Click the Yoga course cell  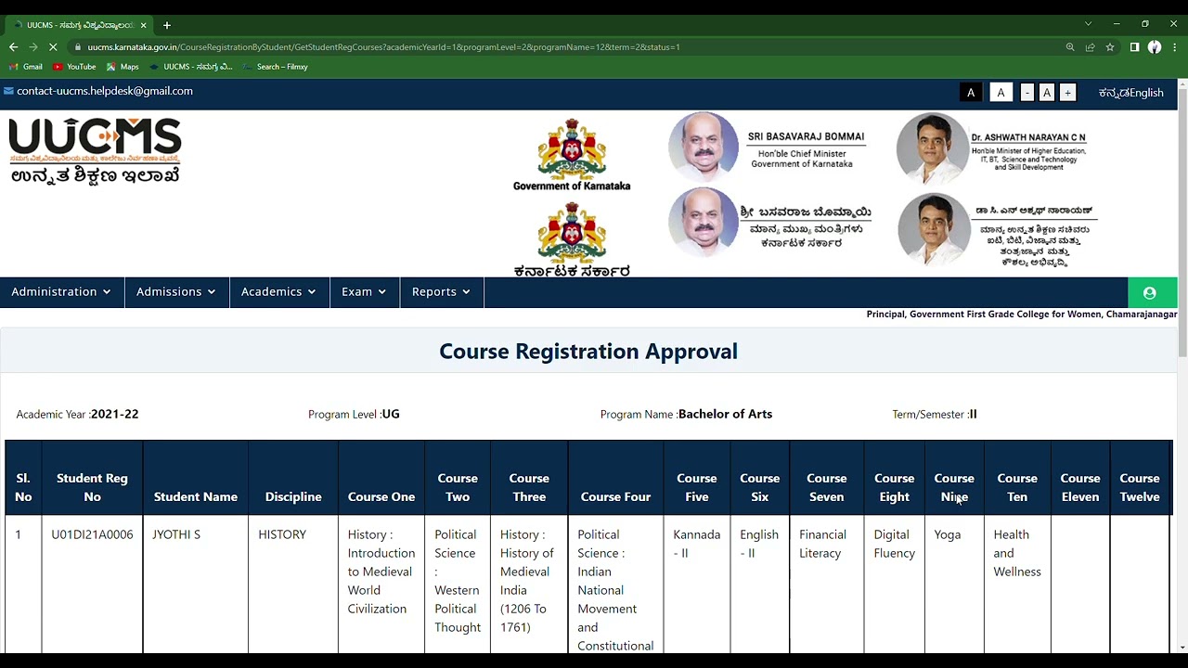(x=948, y=534)
